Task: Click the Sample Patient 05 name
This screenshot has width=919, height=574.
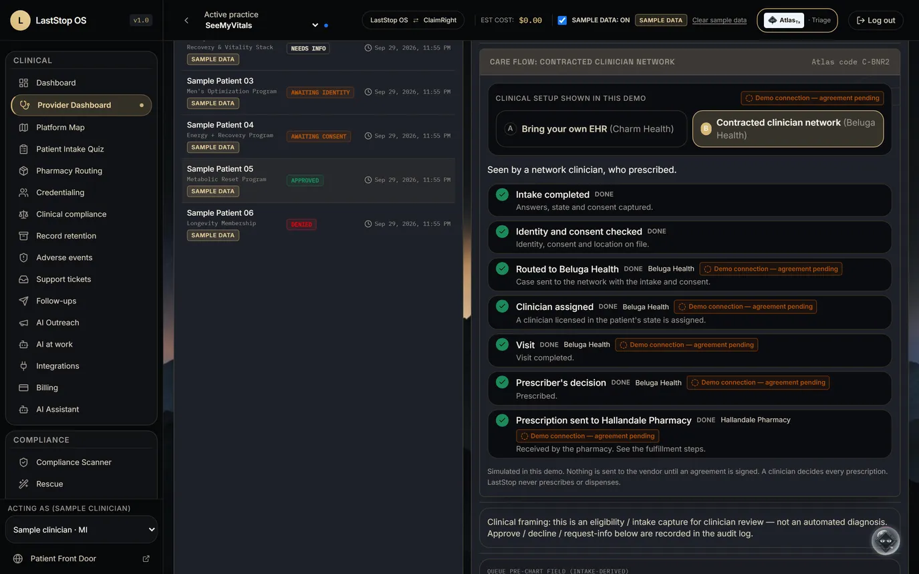Action: click(220, 169)
